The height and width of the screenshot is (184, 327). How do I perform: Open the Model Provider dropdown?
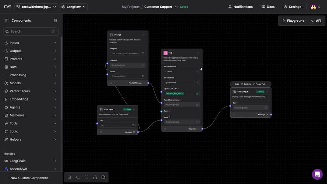[182, 71]
